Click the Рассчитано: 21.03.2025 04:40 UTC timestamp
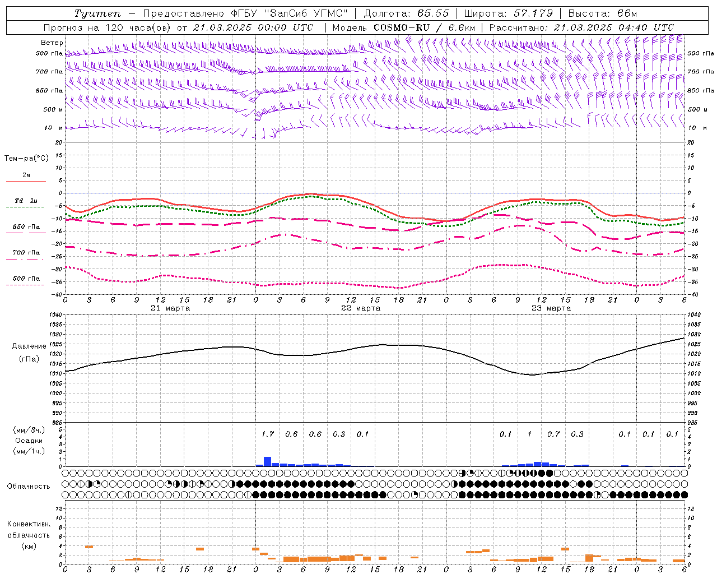This screenshot has height=574, width=717. 581,27
